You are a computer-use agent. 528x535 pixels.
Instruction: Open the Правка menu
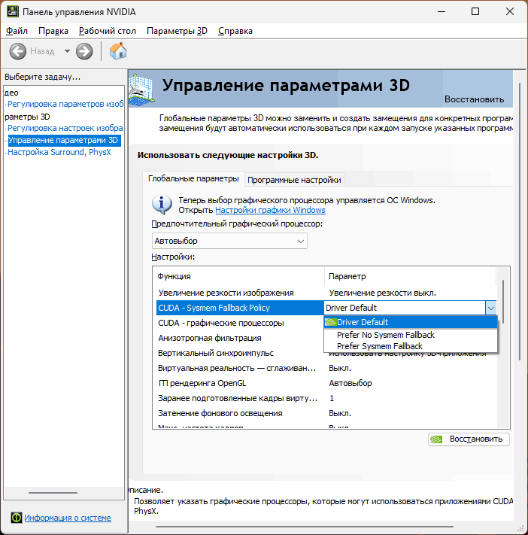point(53,31)
